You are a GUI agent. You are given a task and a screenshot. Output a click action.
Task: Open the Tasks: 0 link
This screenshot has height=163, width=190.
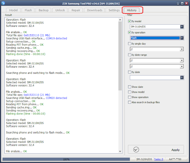(x=159, y=159)
